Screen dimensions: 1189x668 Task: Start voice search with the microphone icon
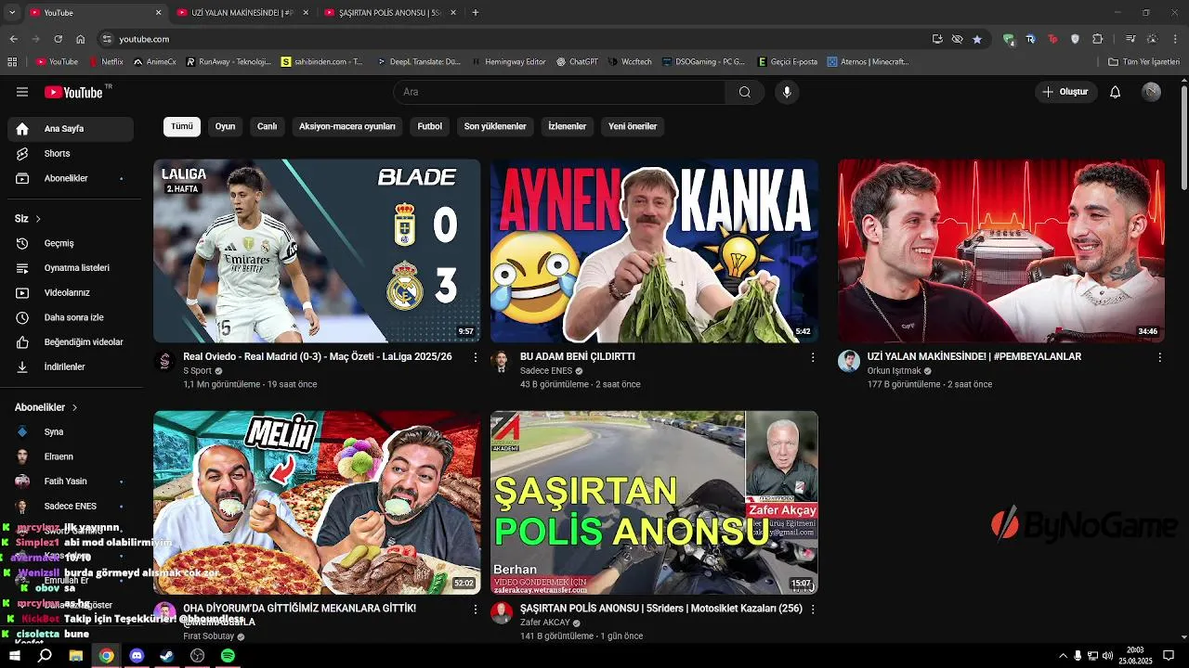787,92
